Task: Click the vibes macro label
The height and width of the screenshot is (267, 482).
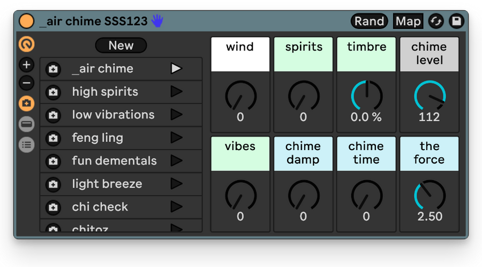Action: pos(240,154)
